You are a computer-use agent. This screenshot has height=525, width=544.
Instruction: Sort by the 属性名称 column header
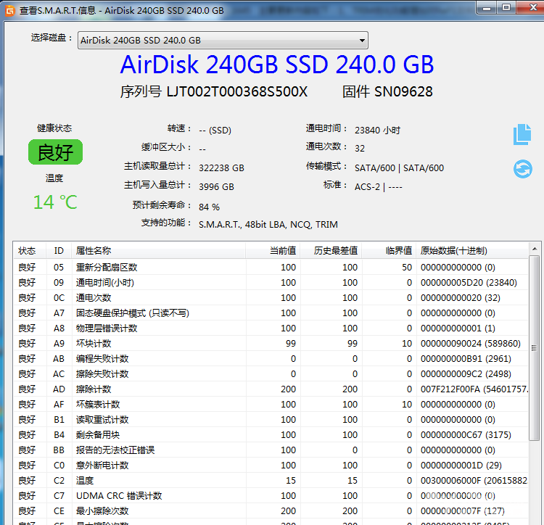tap(94, 250)
